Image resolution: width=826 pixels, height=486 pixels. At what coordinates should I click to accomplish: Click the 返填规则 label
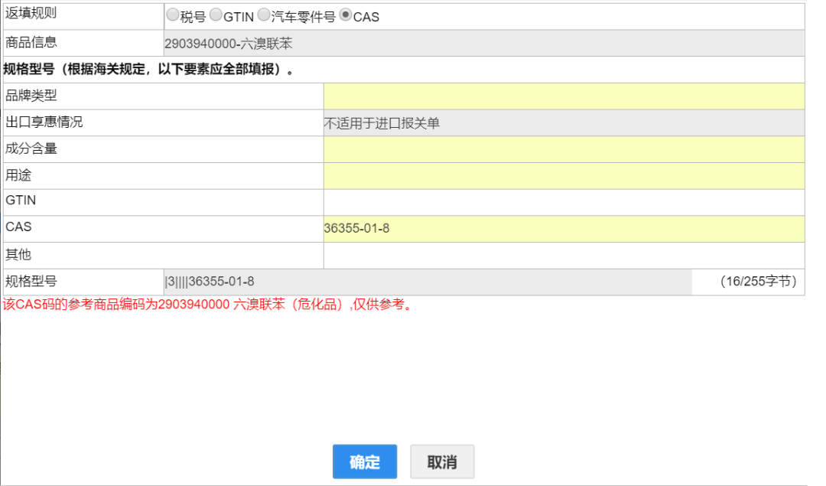[31, 13]
